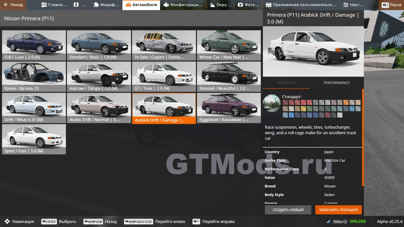
Task: Open the Модификации puzzle-piece tab
Action: 106,5
